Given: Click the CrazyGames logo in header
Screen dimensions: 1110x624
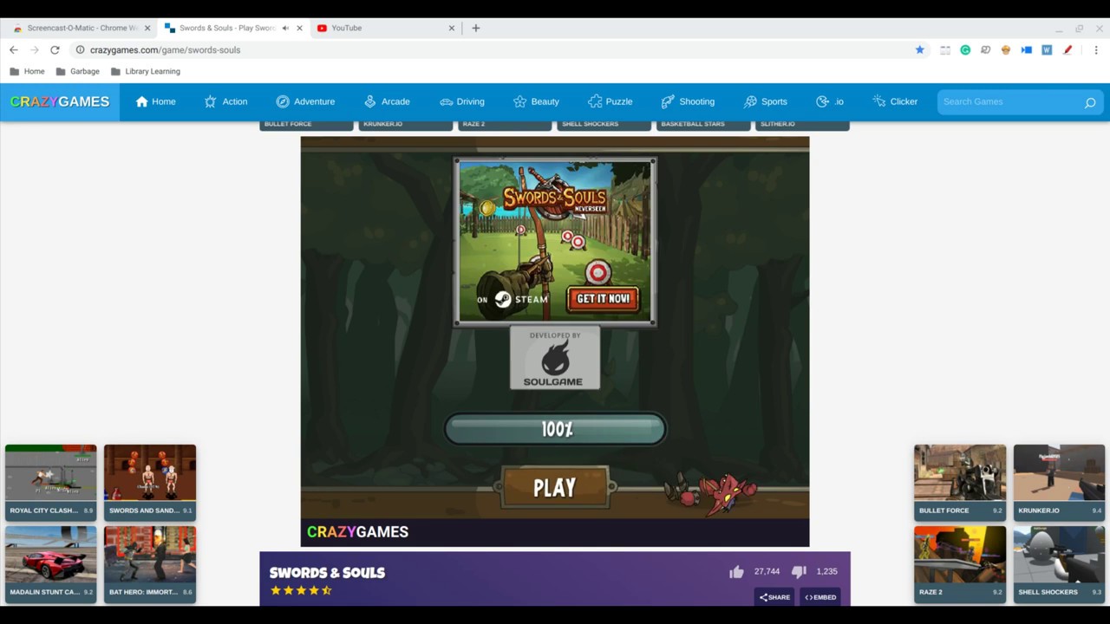Looking at the screenshot, I should (x=60, y=101).
